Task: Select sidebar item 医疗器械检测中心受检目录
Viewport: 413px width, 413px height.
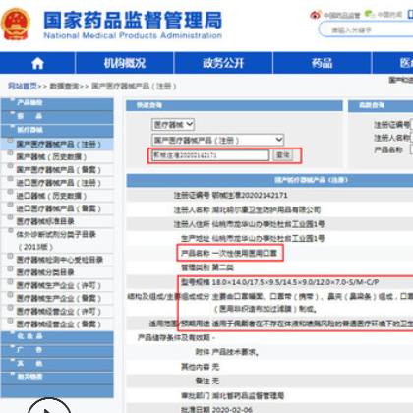Action: click(x=60, y=260)
